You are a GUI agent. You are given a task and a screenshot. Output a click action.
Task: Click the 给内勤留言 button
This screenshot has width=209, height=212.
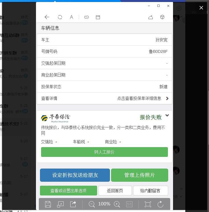(x=150, y=191)
